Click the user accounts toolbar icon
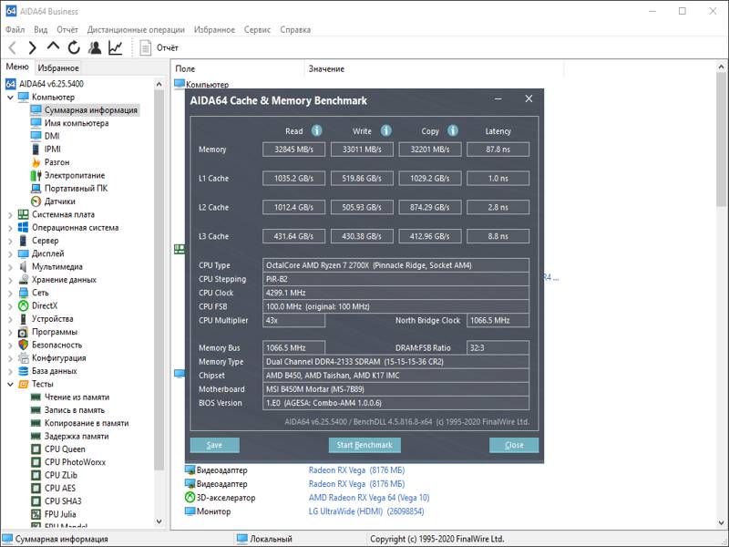The width and height of the screenshot is (729, 547). pyautogui.click(x=95, y=47)
